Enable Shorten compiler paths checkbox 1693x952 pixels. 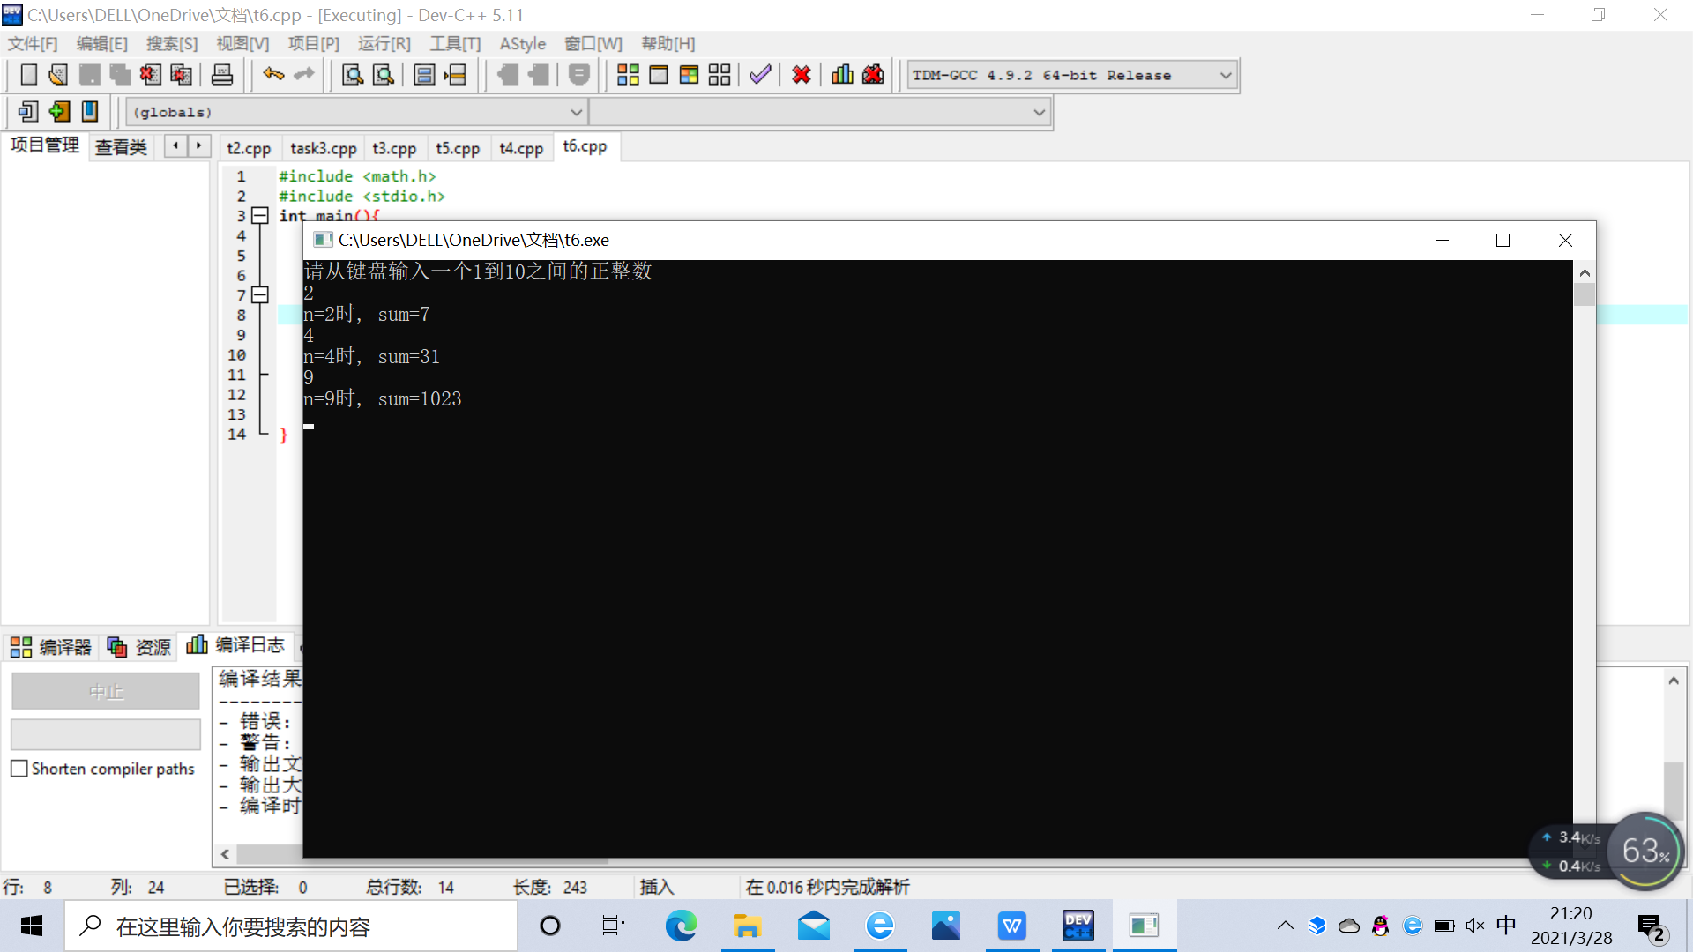click(19, 769)
